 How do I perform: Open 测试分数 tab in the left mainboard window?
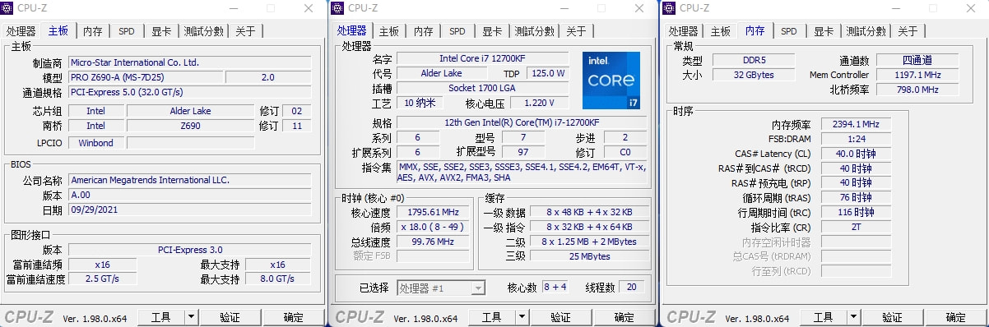(x=203, y=31)
